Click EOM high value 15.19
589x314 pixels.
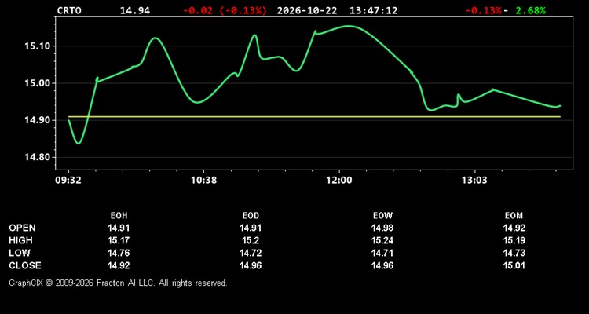coord(514,240)
